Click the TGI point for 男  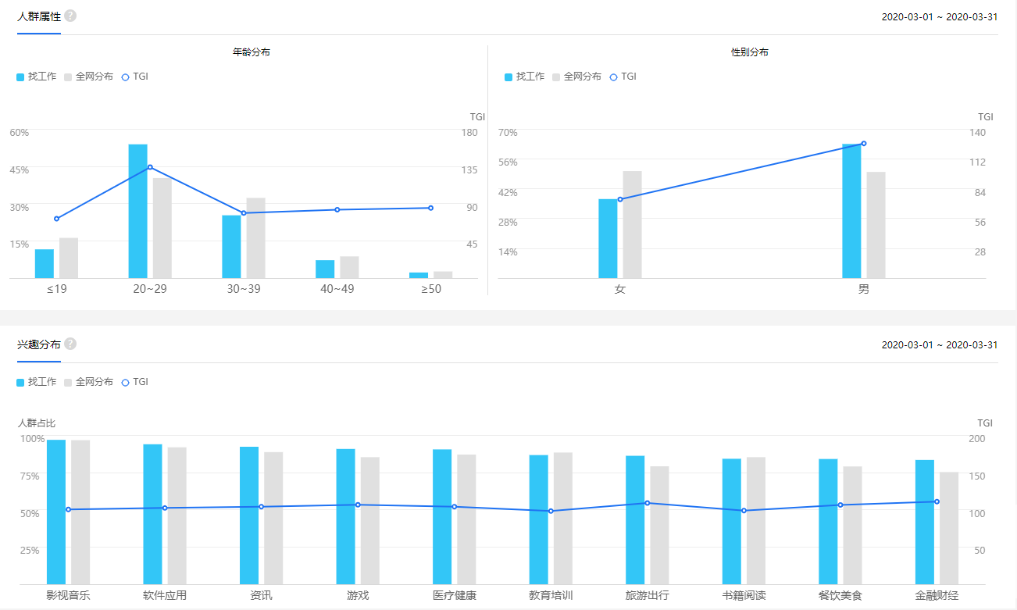coord(863,144)
